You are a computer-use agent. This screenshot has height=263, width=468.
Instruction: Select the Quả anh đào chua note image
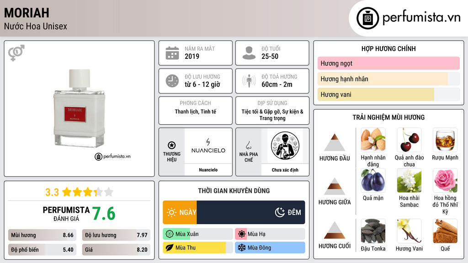pos(409,140)
